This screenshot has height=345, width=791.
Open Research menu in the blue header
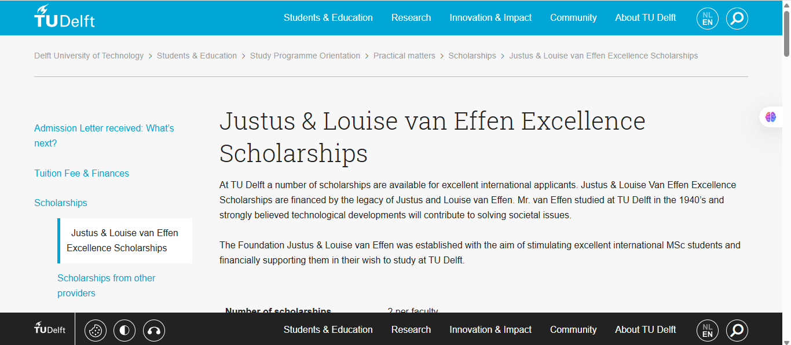411,18
